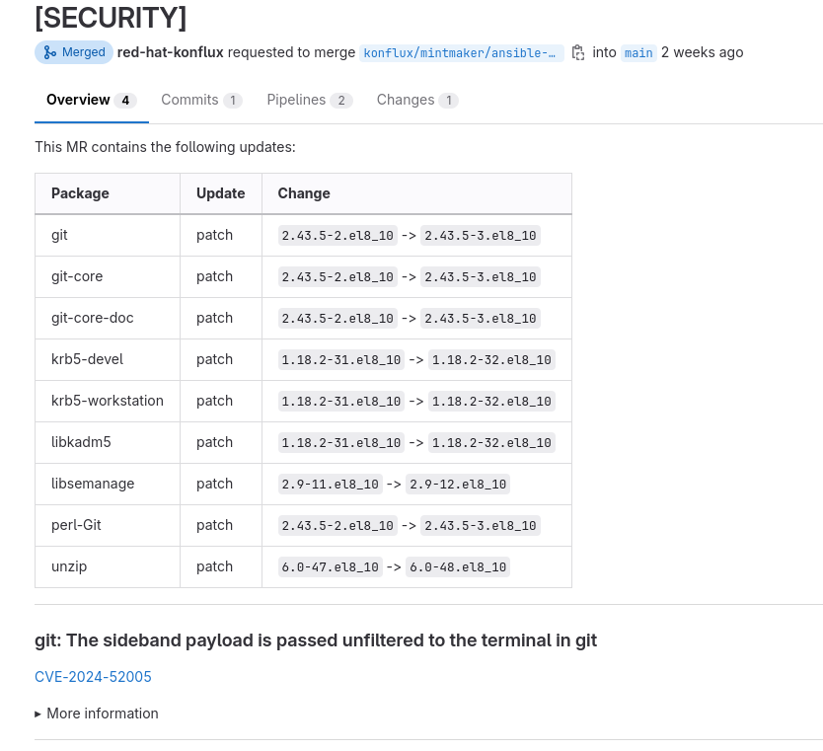Viewport: 823px width, 751px height.
Task: Click the git sideband payload heading
Action: tap(316, 640)
